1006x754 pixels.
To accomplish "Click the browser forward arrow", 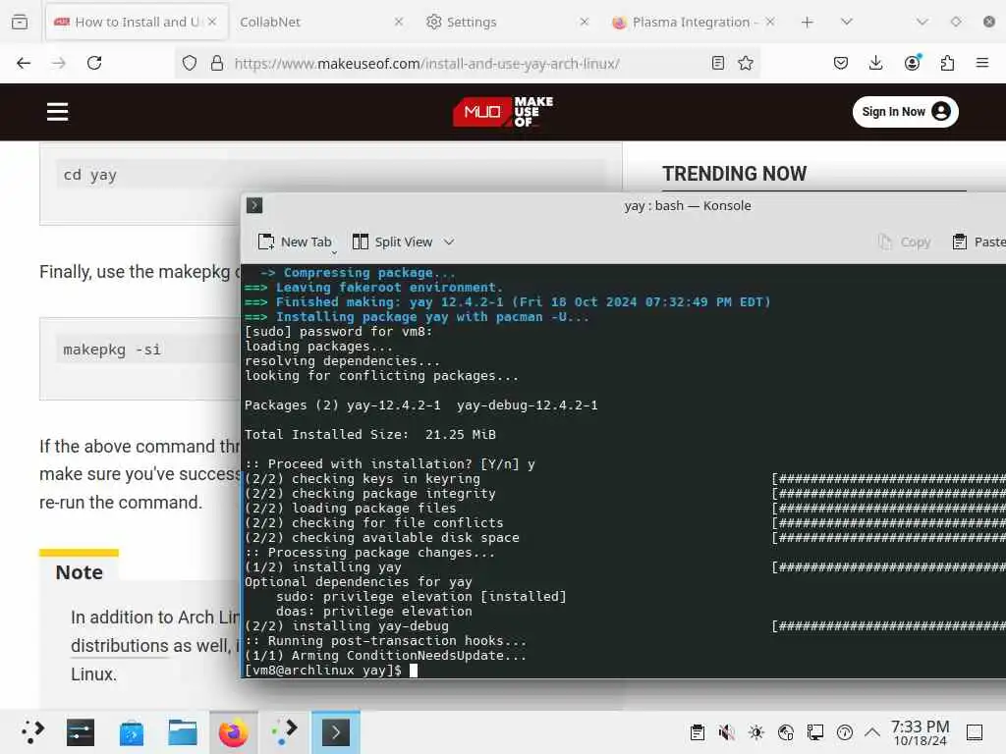I will click(x=59, y=63).
